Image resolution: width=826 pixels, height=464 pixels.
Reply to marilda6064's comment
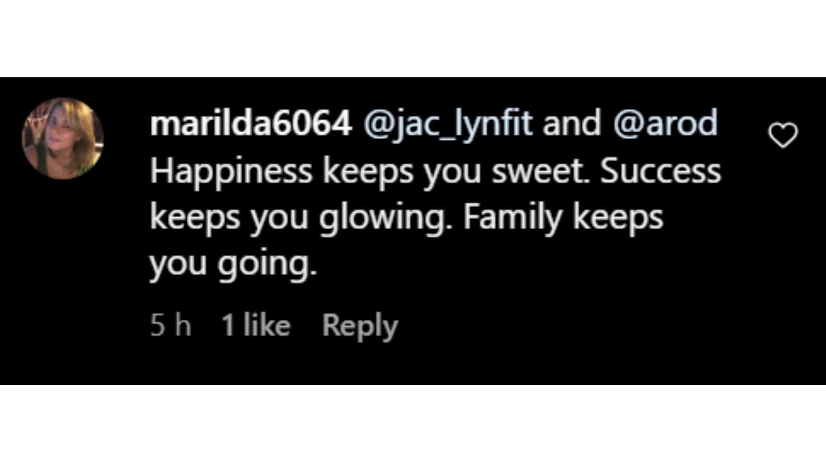pyautogui.click(x=360, y=326)
